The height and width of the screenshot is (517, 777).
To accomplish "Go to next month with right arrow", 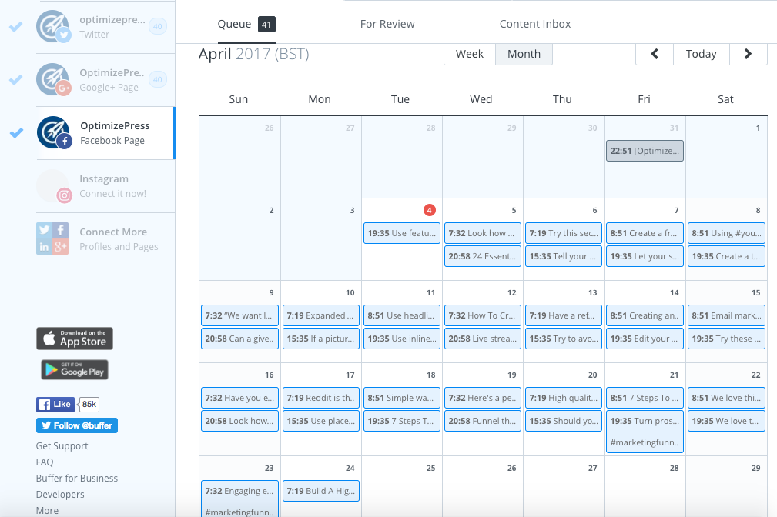I will point(747,54).
